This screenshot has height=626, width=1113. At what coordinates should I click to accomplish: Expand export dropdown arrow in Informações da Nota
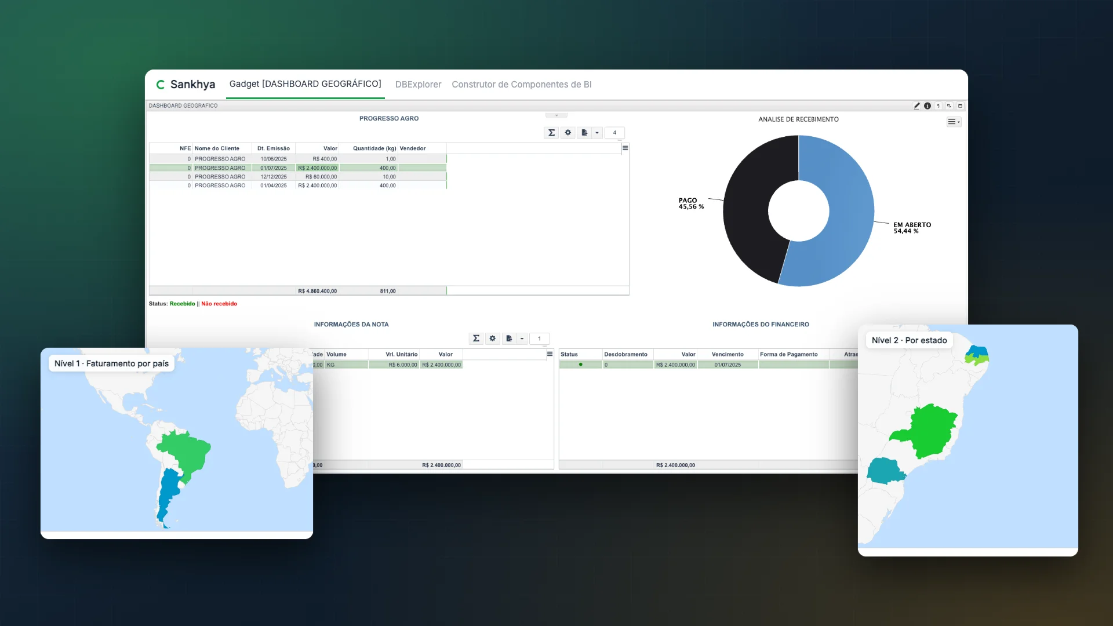pyautogui.click(x=522, y=339)
